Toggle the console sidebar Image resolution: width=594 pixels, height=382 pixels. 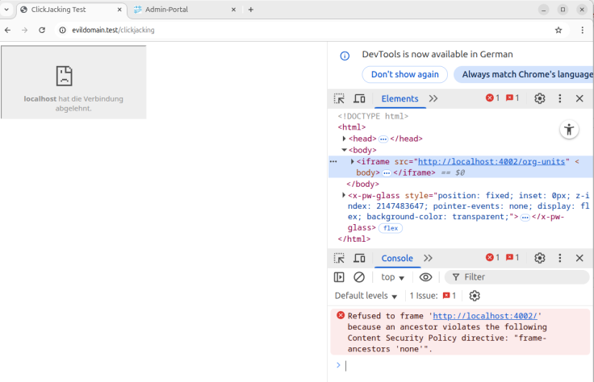coord(339,277)
